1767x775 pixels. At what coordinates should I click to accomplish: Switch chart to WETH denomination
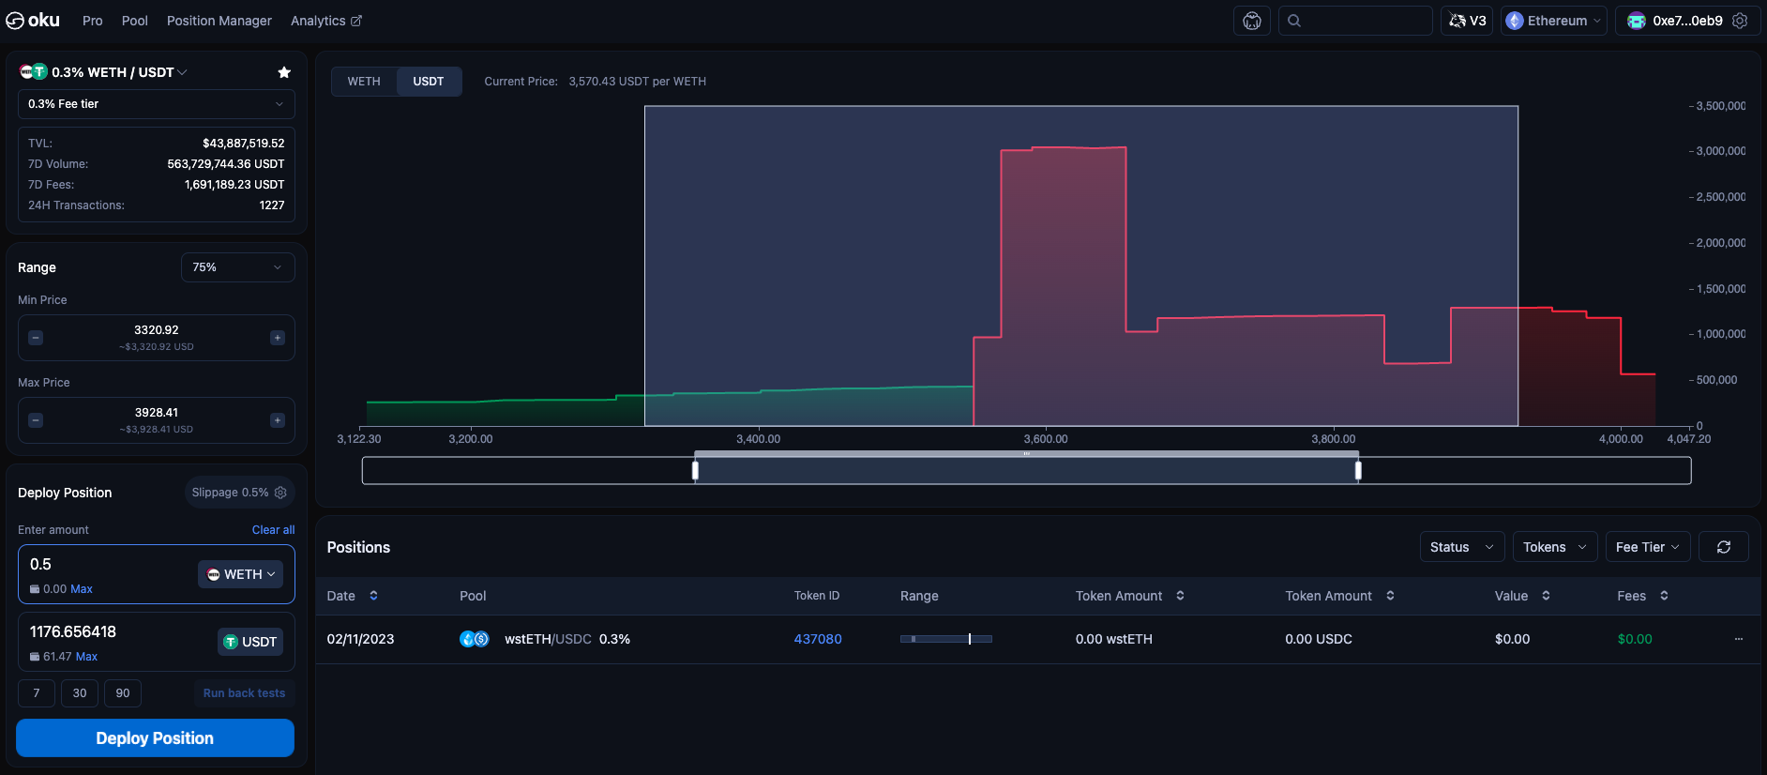(364, 82)
